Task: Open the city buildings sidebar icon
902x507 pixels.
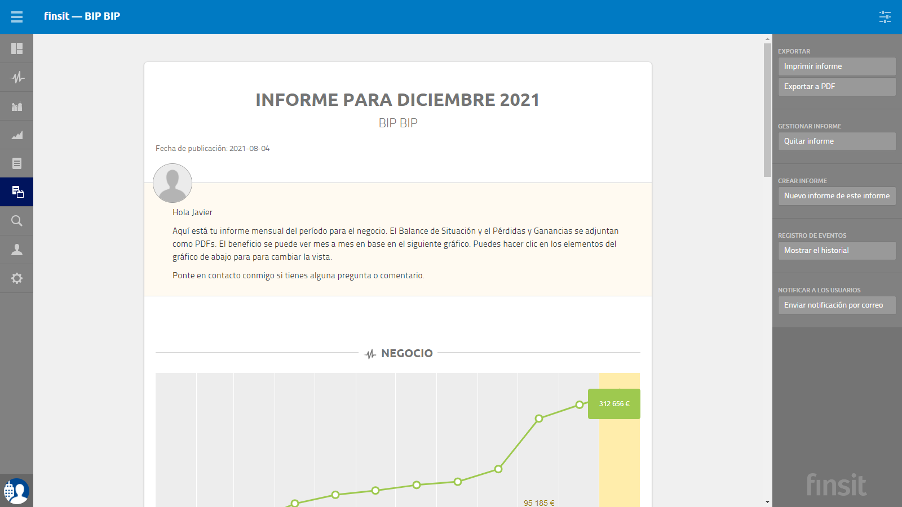Action: (x=17, y=106)
